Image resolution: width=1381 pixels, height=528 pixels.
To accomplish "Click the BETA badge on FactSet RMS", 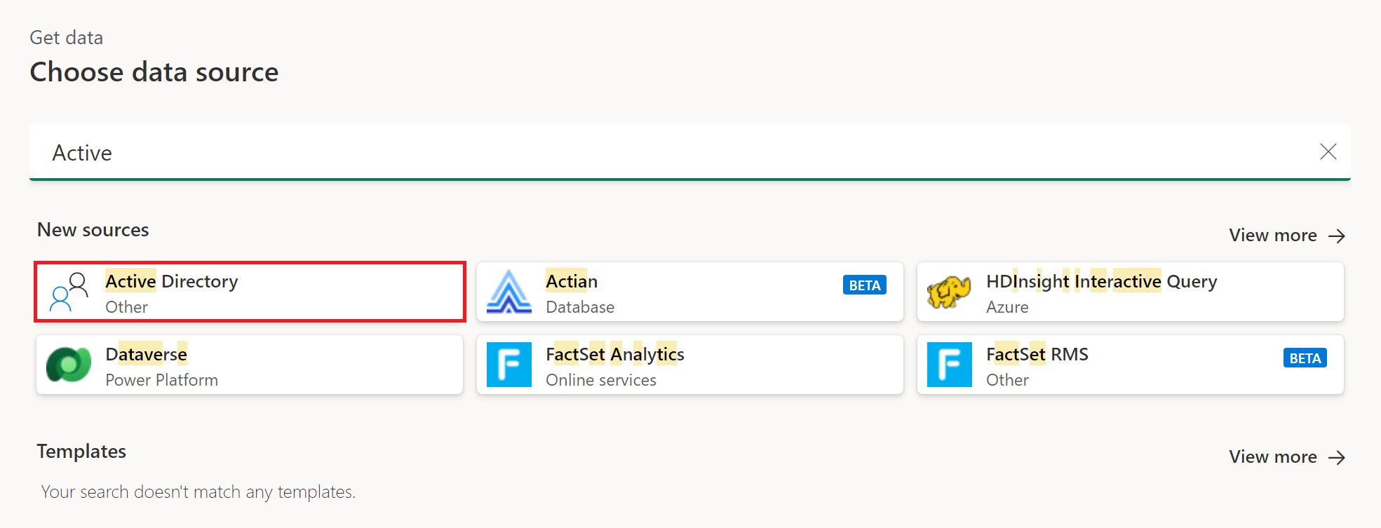I will (x=1305, y=358).
